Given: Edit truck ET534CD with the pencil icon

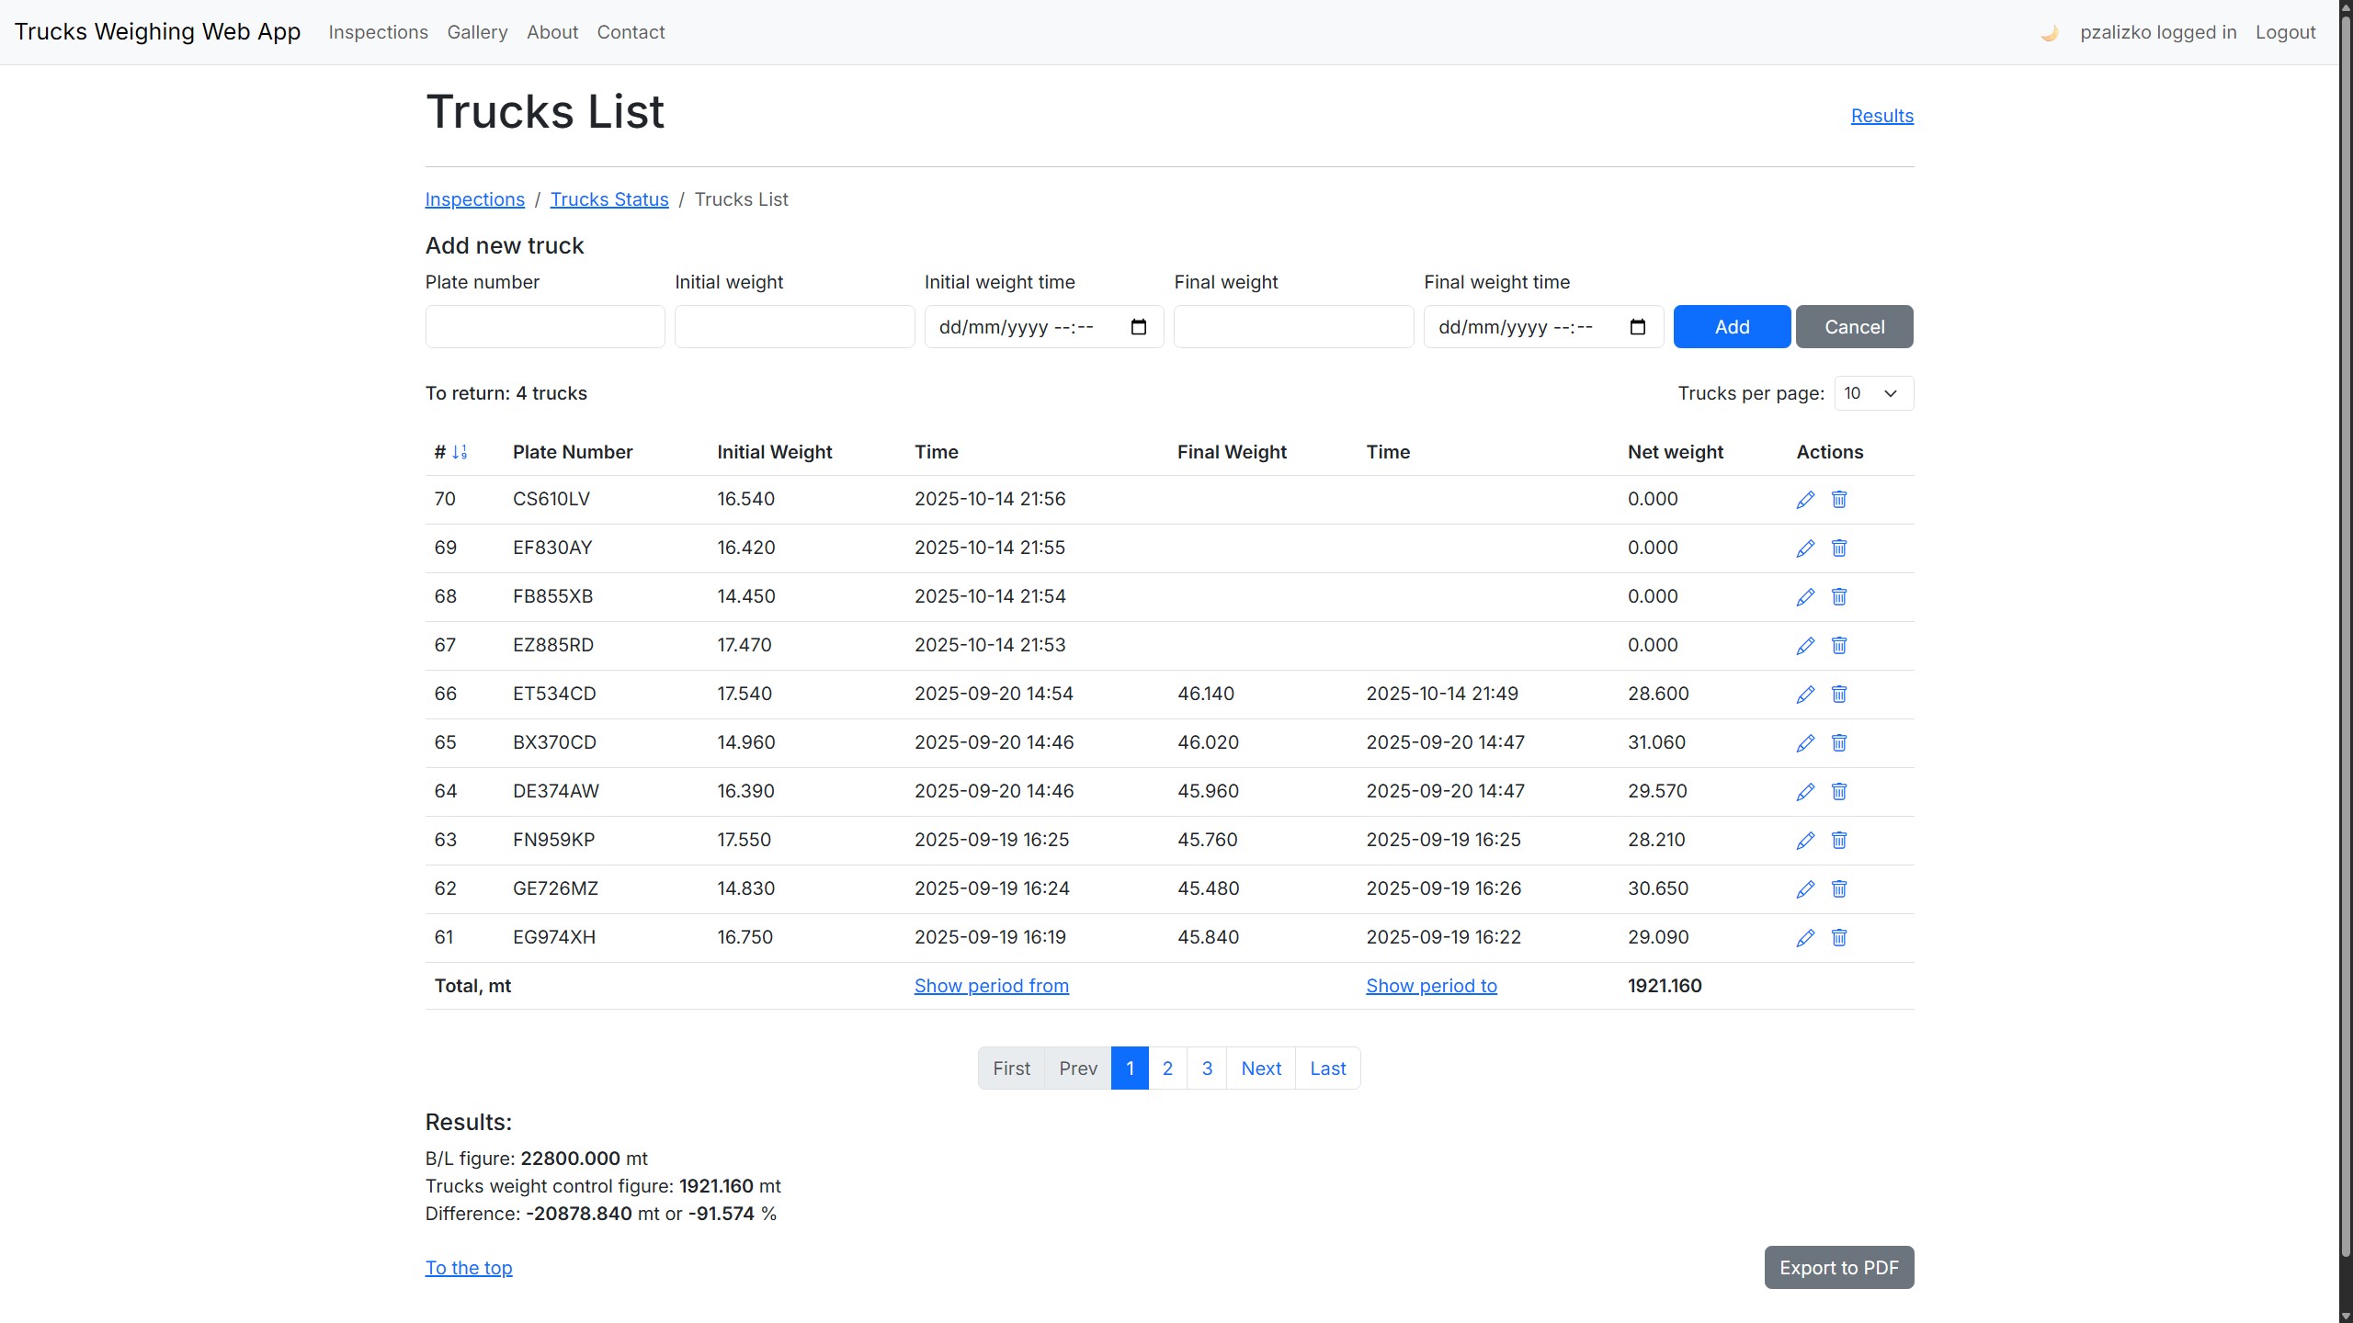Looking at the screenshot, I should point(1805,695).
